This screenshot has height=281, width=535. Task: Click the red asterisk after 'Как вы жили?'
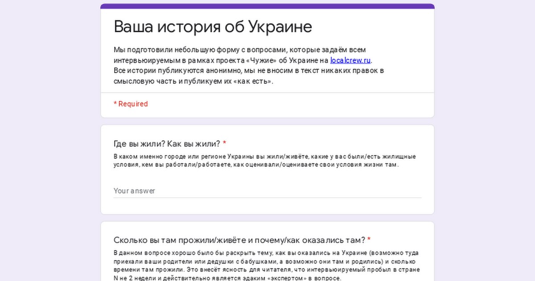point(225,144)
